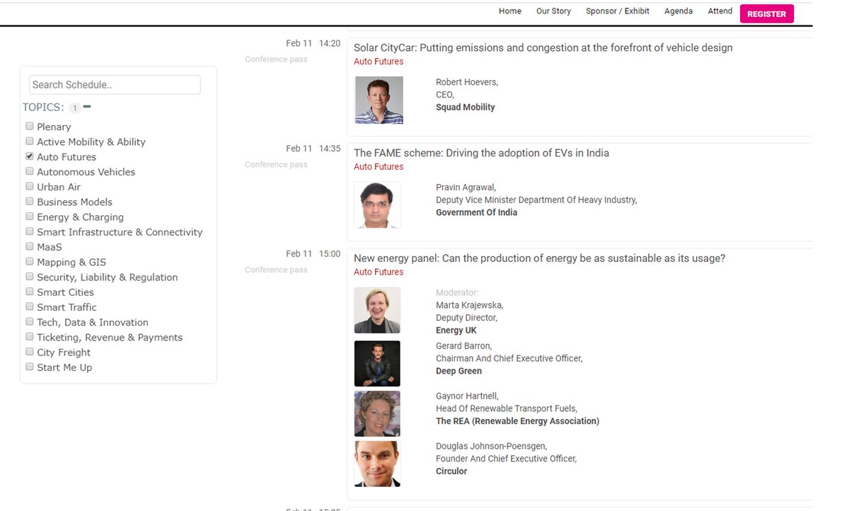Click the Feb 11 15:00 time slot
The width and height of the screenshot is (849, 511).
pos(313,254)
